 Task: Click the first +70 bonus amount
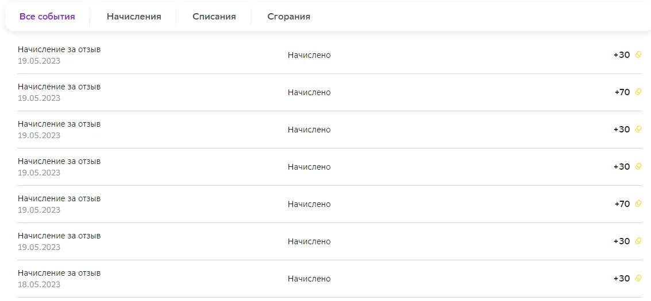pyautogui.click(x=622, y=92)
